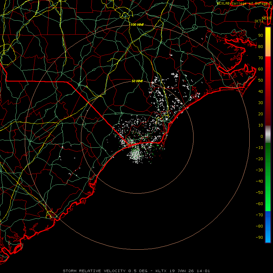273x273 pixels.
Task: Click the positive 50 knot scale label
Action: coord(261,80)
